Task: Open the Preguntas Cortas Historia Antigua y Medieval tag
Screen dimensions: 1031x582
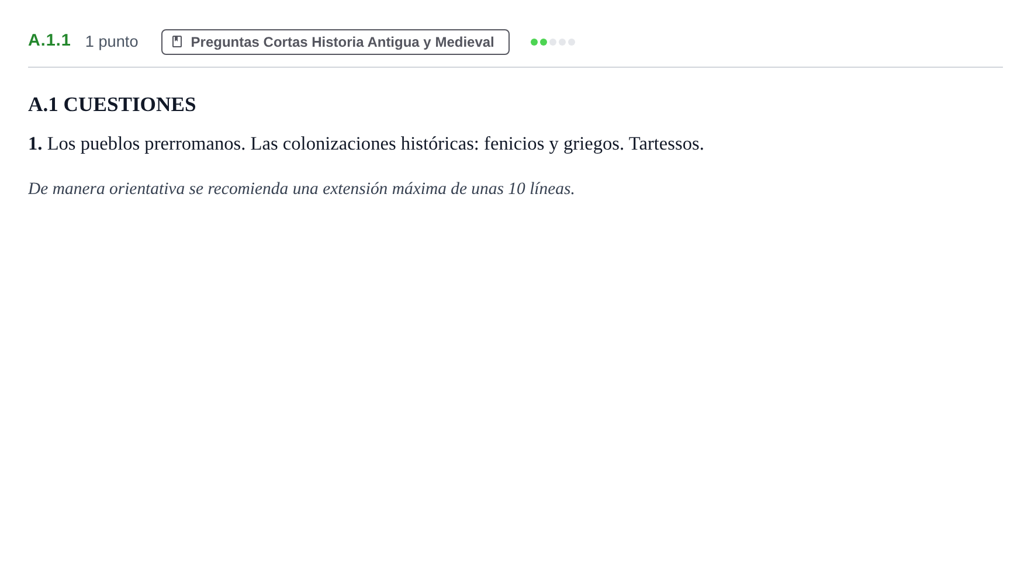Action: [x=335, y=42]
